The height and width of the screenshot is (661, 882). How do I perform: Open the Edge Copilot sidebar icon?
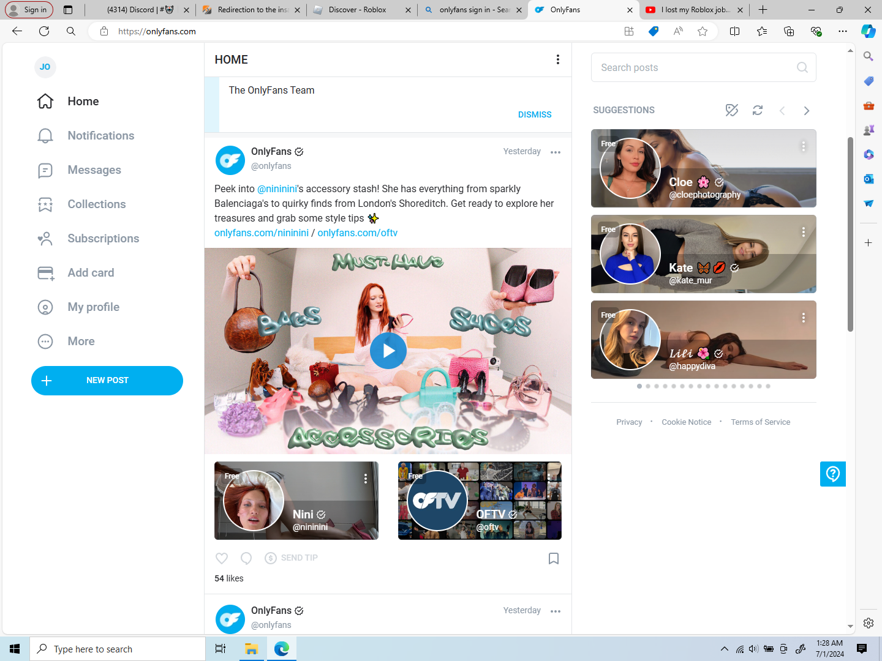pyautogui.click(x=868, y=31)
